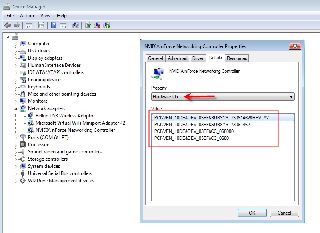Select the root computer node icon

[15, 36]
